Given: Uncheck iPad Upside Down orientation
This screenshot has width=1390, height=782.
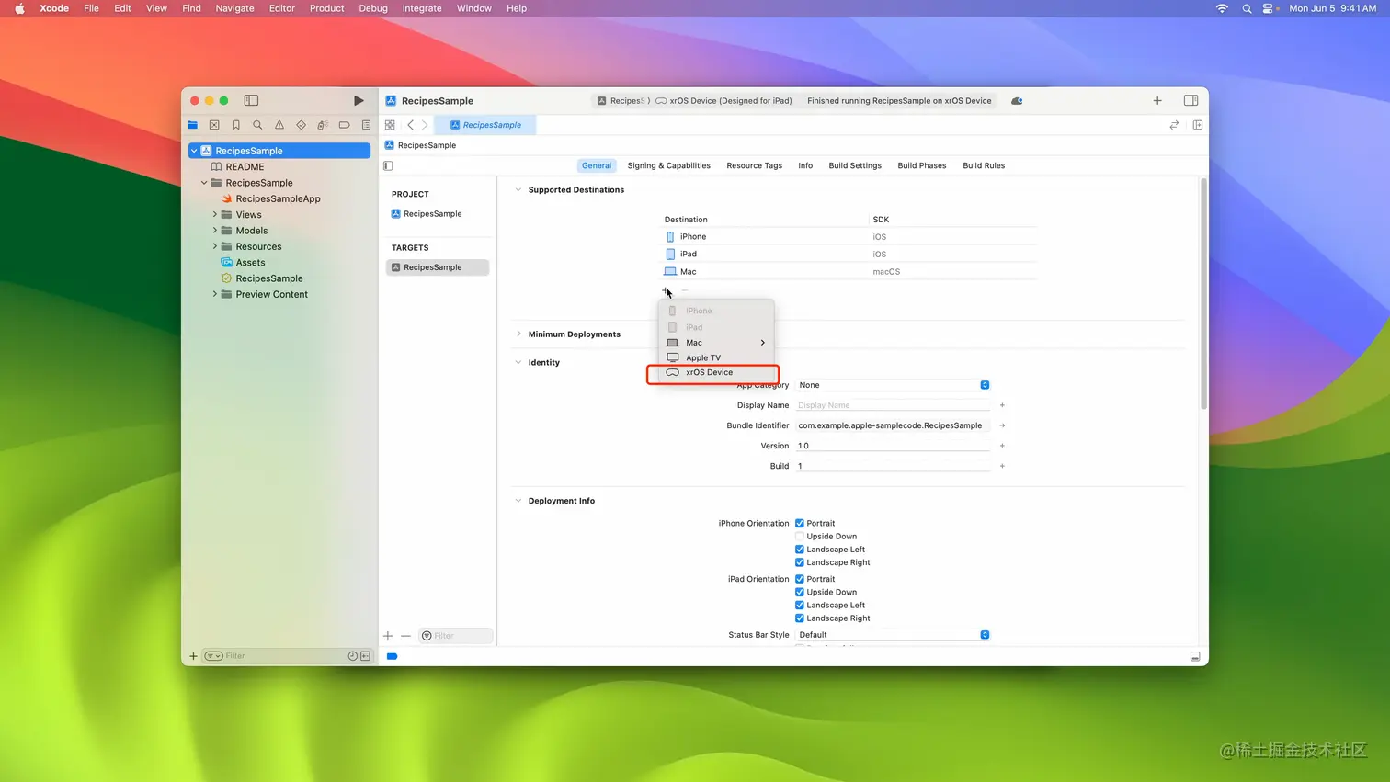Looking at the screenshot, I should pyautogui.click(x=799, y=593).
